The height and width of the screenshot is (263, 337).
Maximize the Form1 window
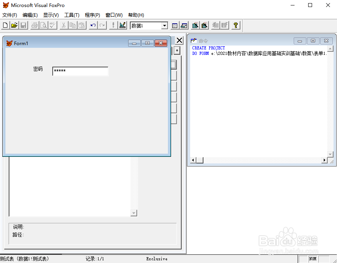point(147,43)
